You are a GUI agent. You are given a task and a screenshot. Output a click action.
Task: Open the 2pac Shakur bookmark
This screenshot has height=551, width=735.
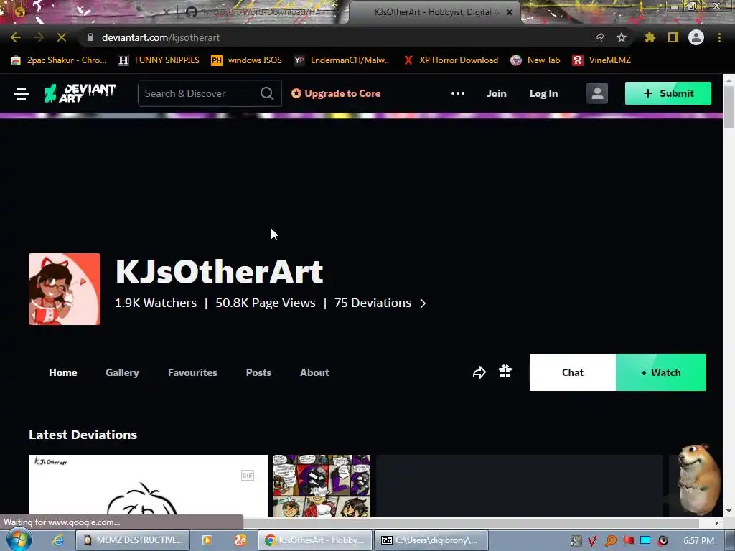pyautogui.click(x=59, y=60)
